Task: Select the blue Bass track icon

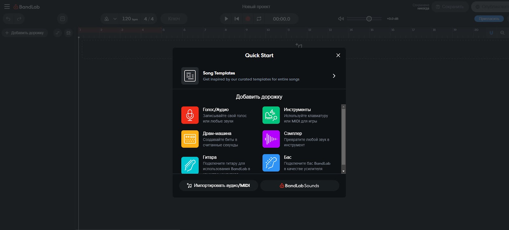Action: tap(271, 163)
